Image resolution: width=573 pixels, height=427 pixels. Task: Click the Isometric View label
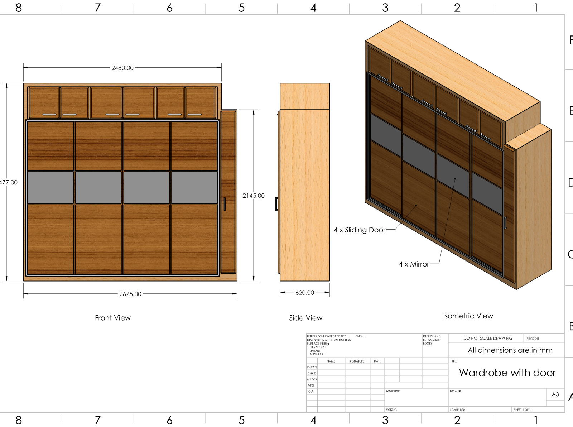click(x=468, y=316)
